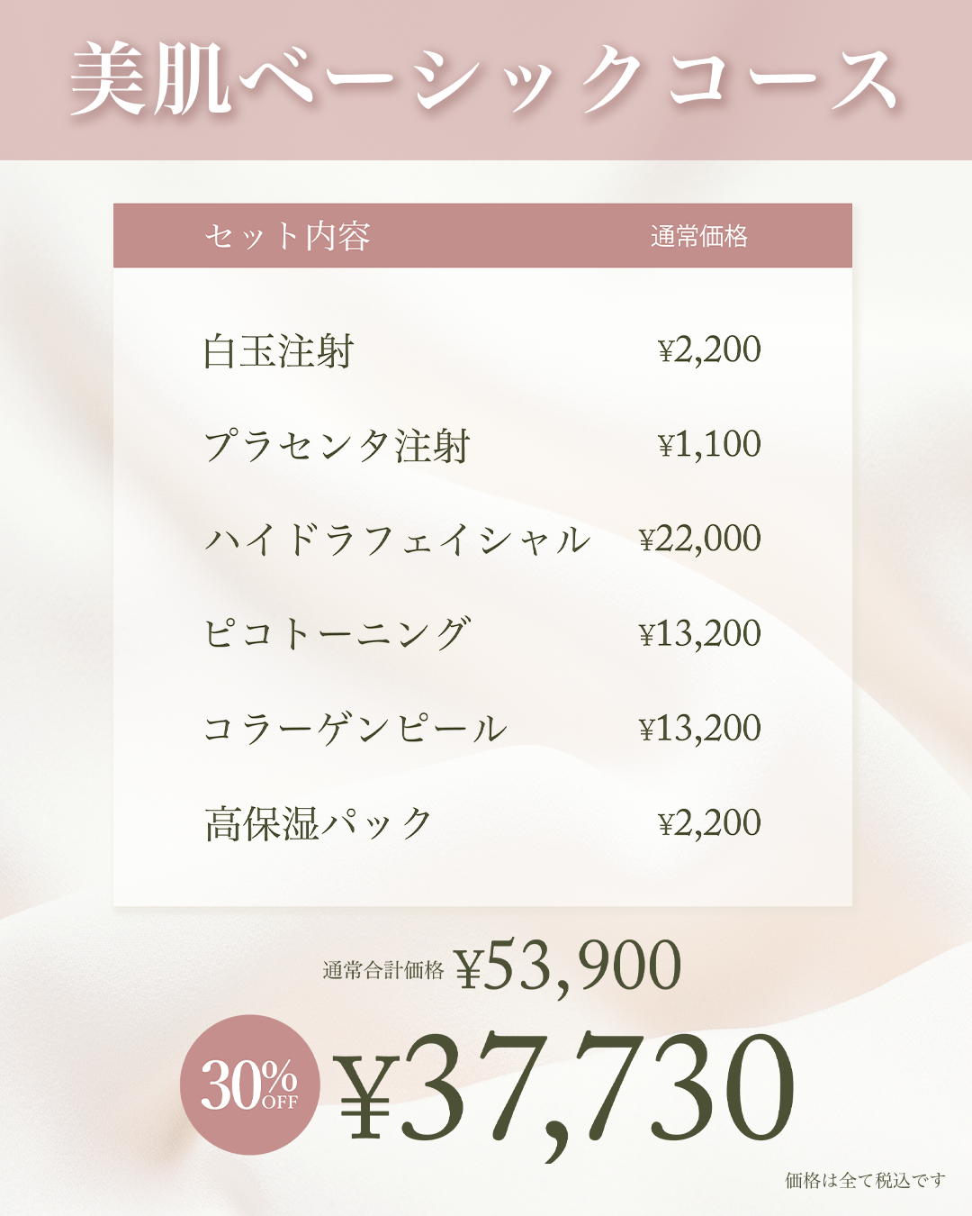Click the 白玉注射 item name
The image size is (972, 1216).
279,350
